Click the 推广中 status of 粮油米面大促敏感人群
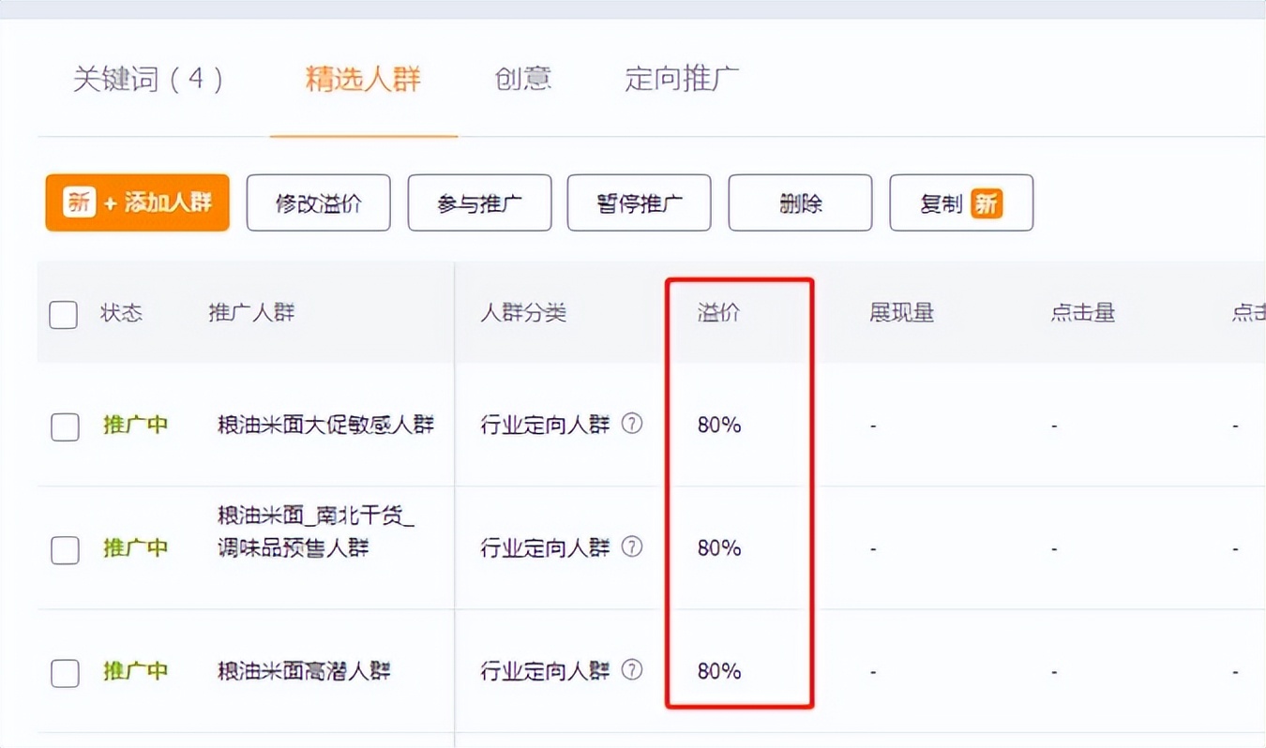Screen dimensions: 1266x748 [x=135, y=424]
